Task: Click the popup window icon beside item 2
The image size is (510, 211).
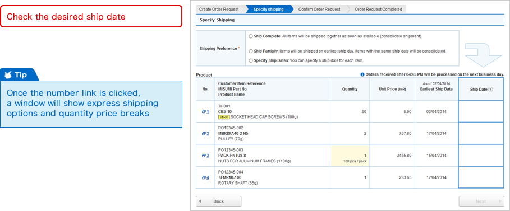Action: [204, 133]
